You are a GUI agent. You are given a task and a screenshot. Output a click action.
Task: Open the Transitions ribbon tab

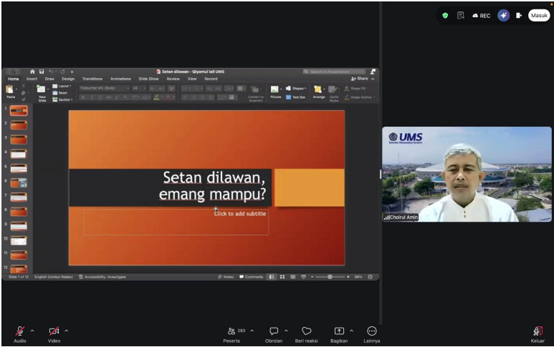pos(92,79)
